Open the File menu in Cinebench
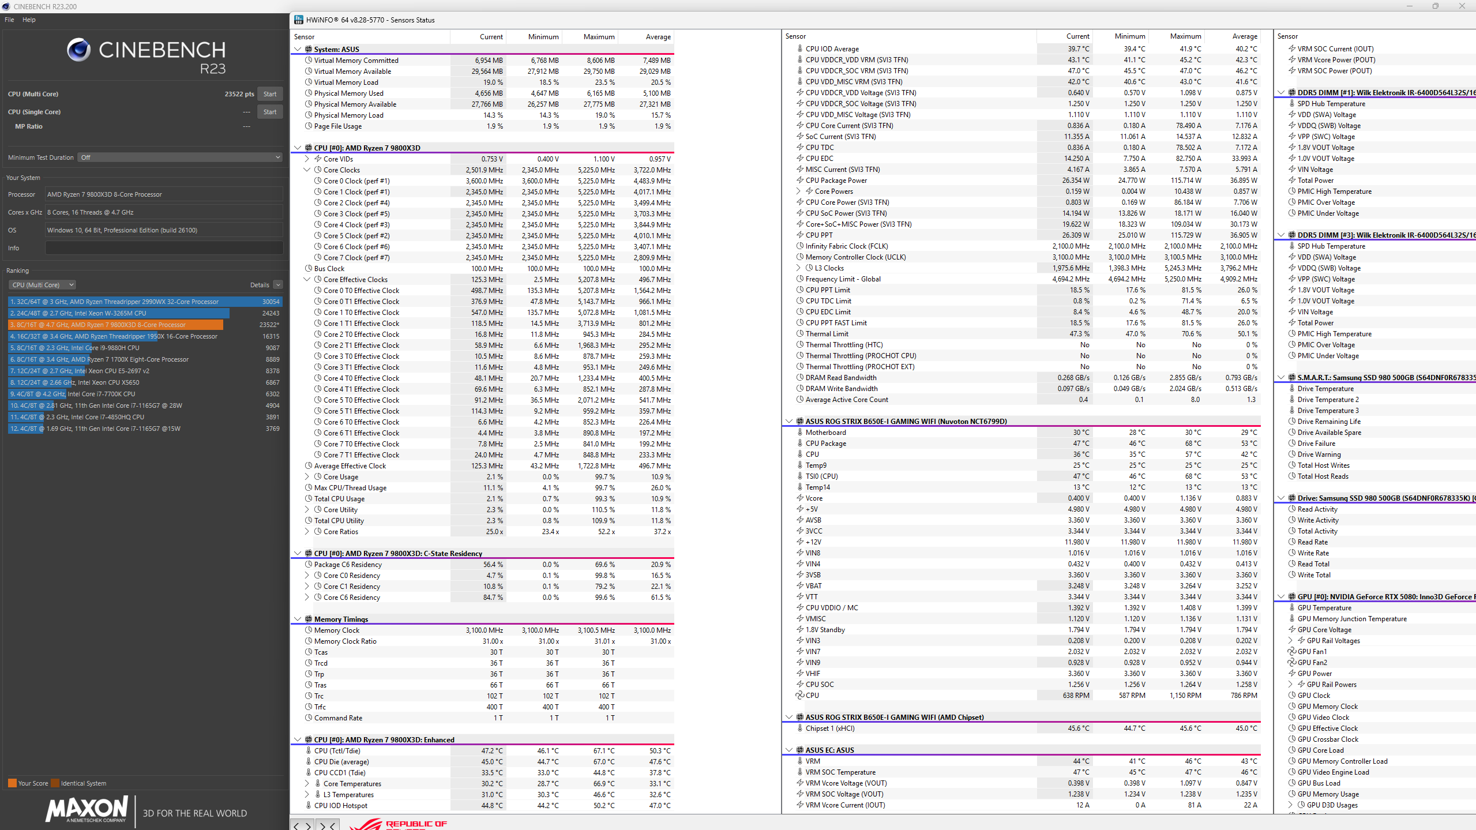Viewport: 1476px width, 830px height. point(9,20)
